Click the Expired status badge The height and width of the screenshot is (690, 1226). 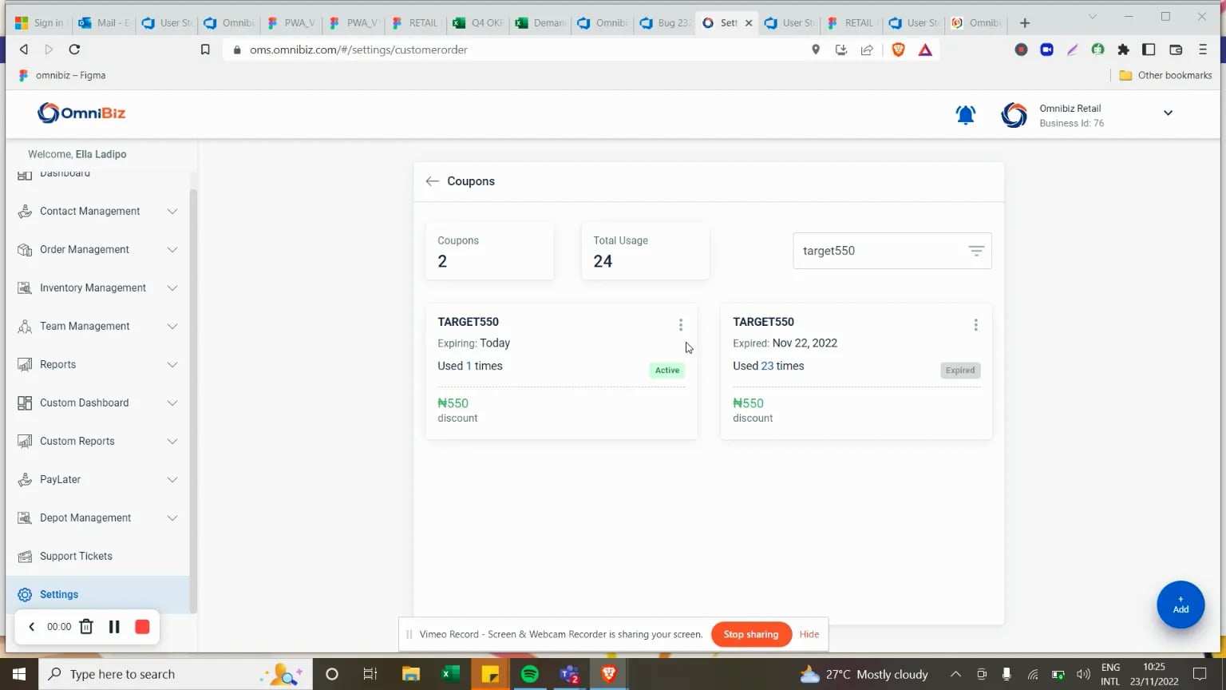[x=960, y=370]
